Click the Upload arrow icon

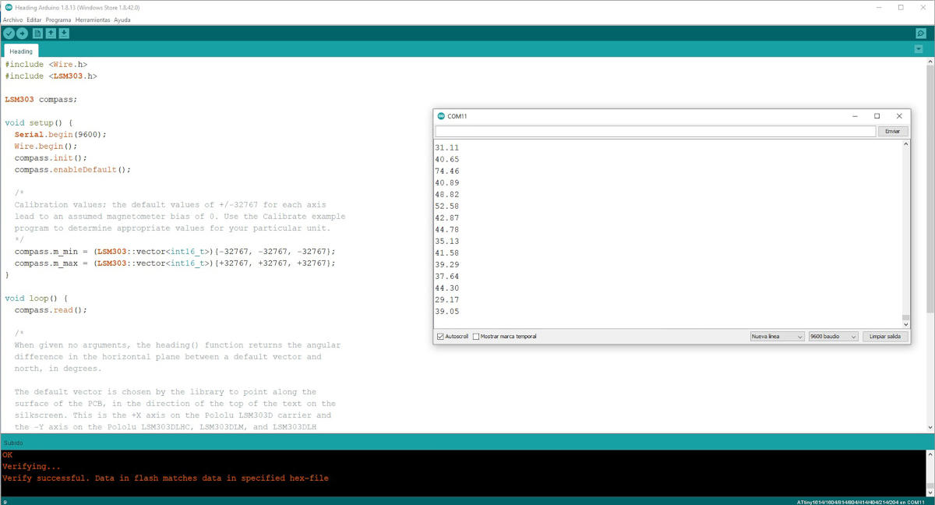[x=22, y=34]
